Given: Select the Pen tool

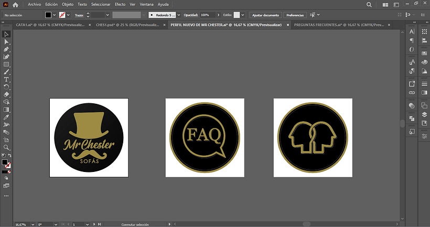Looking at the screenshot, I should tap(6, 49).
